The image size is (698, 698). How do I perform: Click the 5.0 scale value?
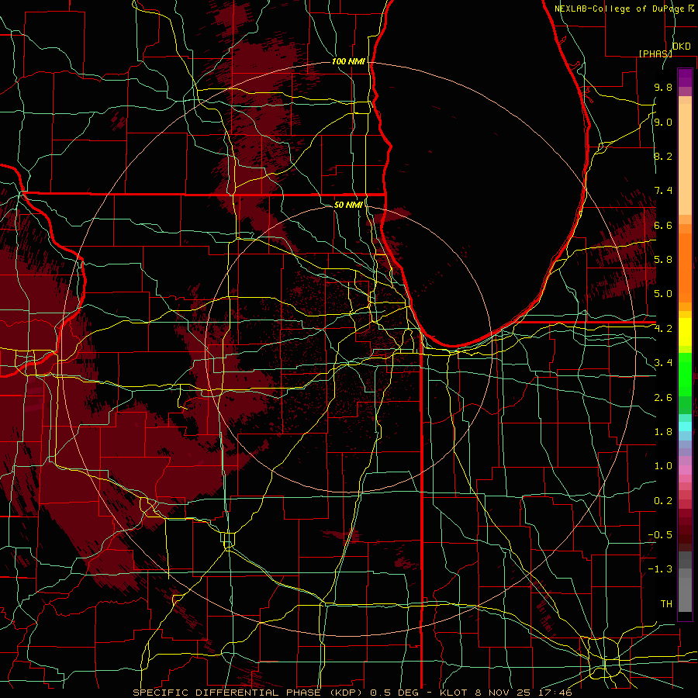point(663,294)
